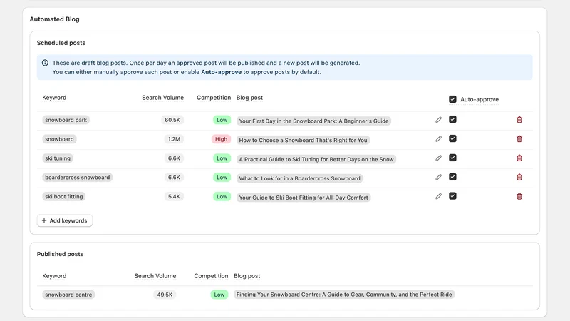570x321 pixels.
Task: Click the Published posts heading
Action: 60,254
